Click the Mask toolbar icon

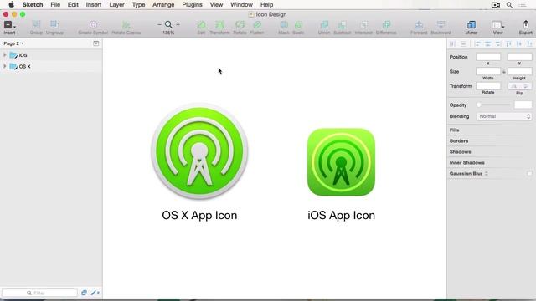pos(284,24)
